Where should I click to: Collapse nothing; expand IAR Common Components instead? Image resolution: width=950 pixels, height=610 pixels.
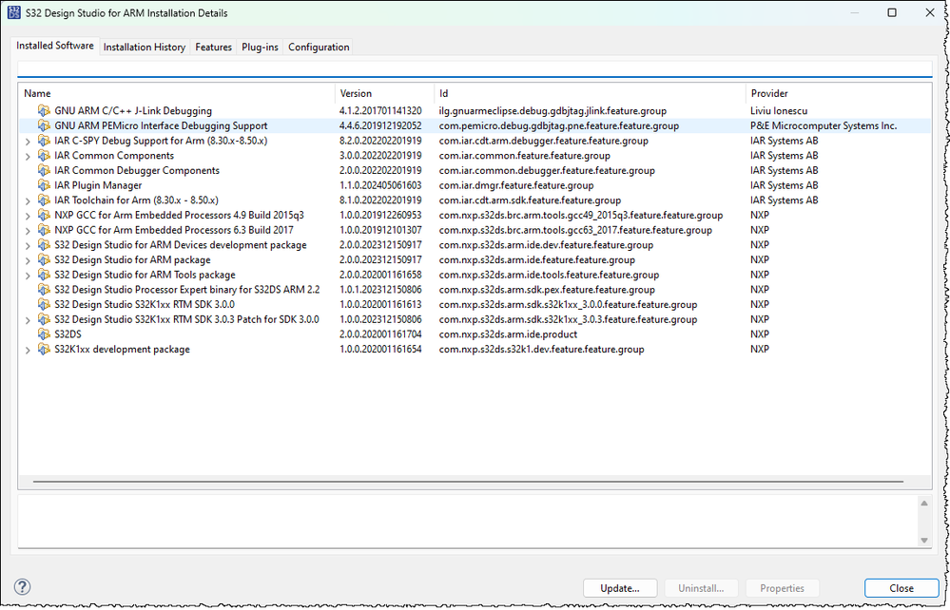click(x=29, y=155)
